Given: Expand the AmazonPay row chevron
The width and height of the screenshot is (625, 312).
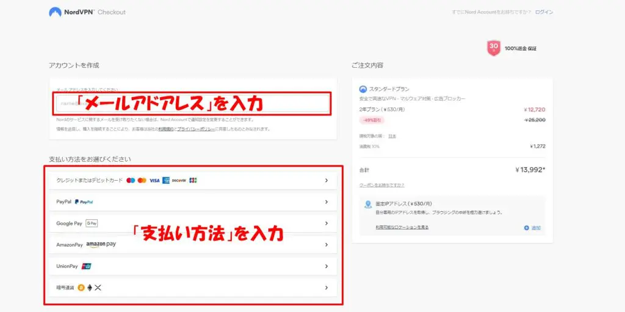Looking at the screenshot, I should point(327,245).
